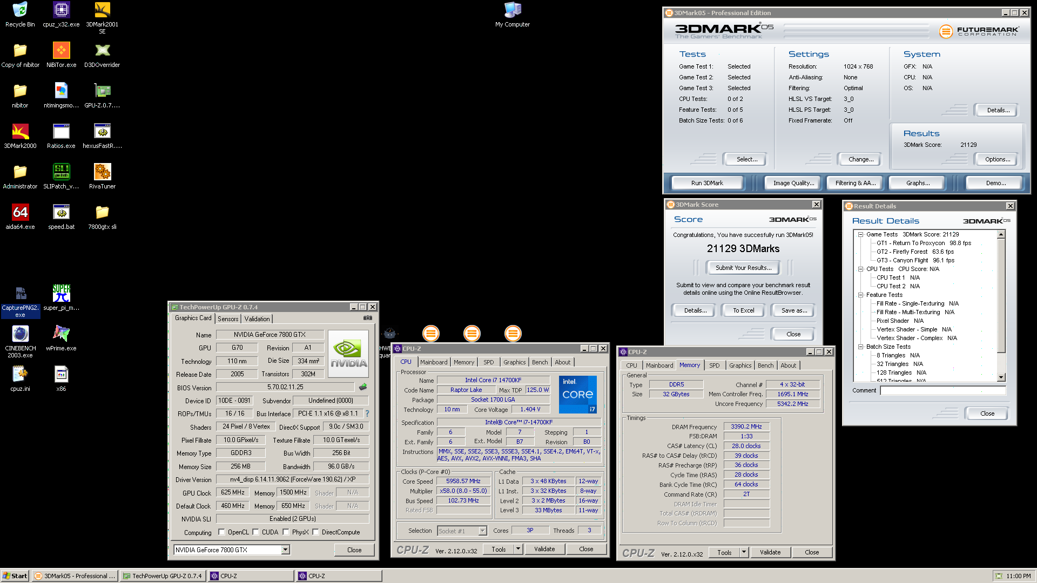Open Socket #1 selection dropdown
Image resolution: width=1037 pixels, height=583 pixels.
coord(482,531)
